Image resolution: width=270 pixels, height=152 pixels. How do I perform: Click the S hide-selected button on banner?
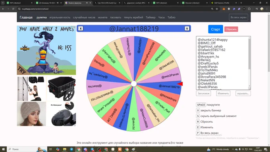[187, 29]
